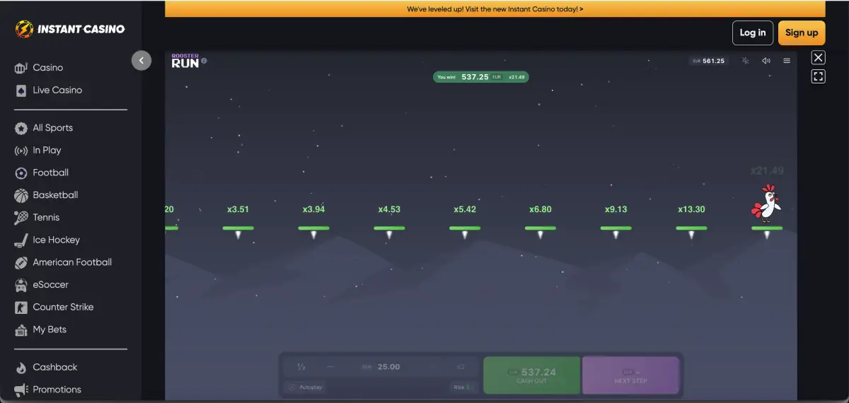The image size is (849, 403).
Task: Click the My Bets icon
Action: [x=21, y=329]
